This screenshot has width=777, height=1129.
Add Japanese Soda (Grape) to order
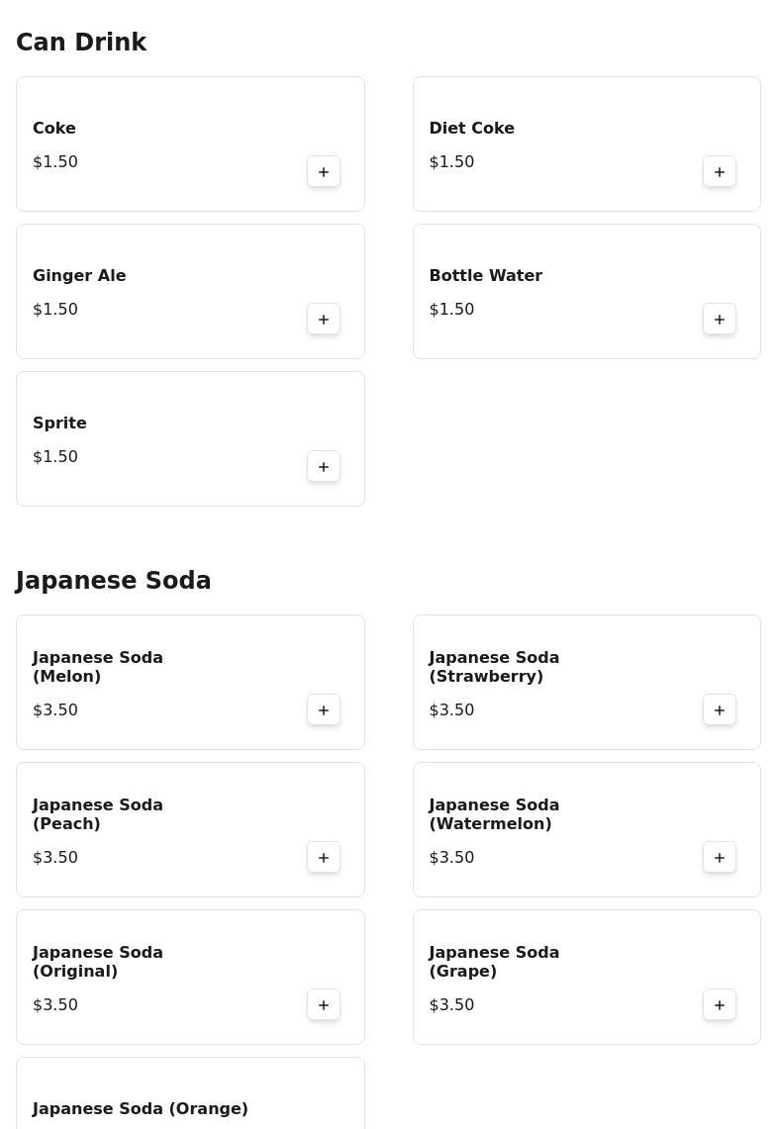coord(720,1005)
